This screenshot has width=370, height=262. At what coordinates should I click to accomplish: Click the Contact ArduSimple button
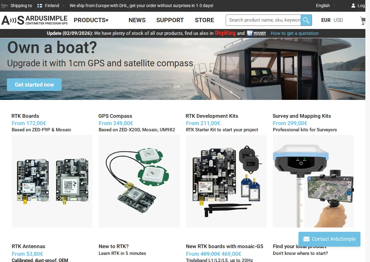(x=329, y=239)
